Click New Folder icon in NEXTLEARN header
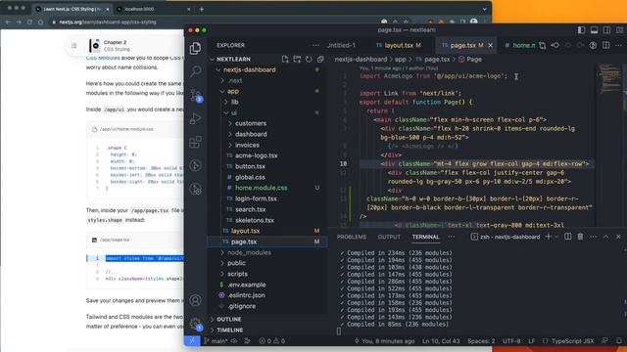This screenshot has height=352, width=627. pyautogui.click(x=297, y=59)
